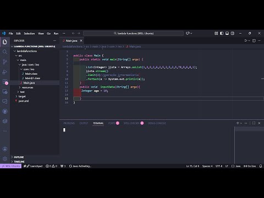This screenshot has height=198, width=264.
Task: Open the Selection menu
Action: [29, 34]
